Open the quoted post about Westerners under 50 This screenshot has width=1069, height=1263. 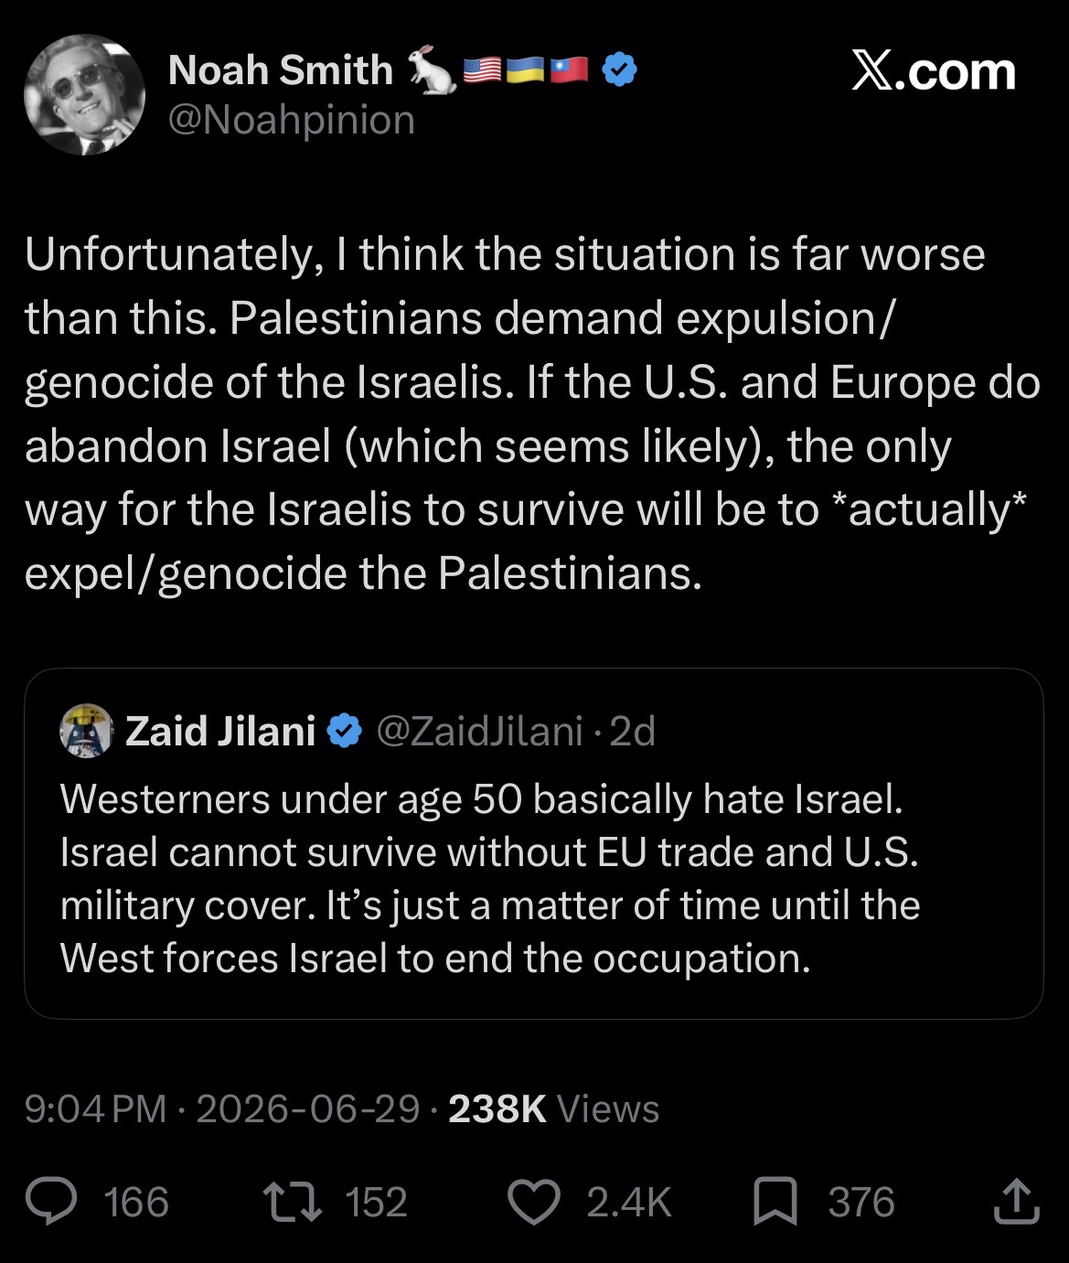pos(534,843)
